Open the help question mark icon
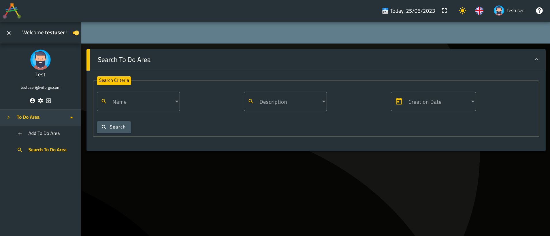 (x=539, y=11)
